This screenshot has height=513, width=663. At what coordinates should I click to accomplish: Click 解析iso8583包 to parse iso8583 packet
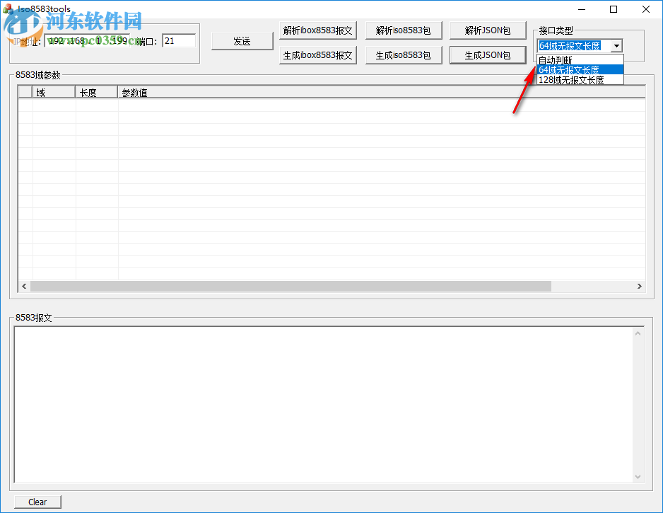[x=403, y=30]
